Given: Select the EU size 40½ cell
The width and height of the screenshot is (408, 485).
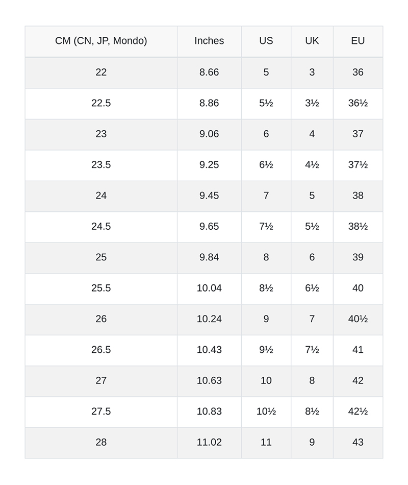Looking at the screenshot, I should pos(358,319).
